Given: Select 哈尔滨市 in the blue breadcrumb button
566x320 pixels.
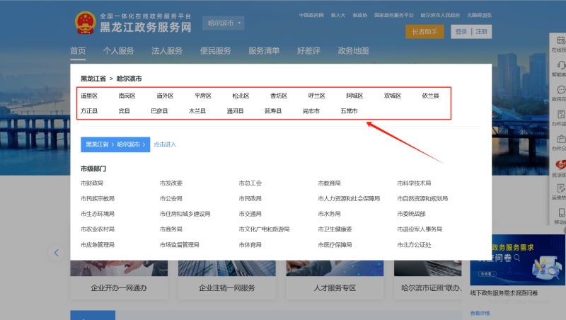Looking at the screenshot, I should click(x=129, y=144).
